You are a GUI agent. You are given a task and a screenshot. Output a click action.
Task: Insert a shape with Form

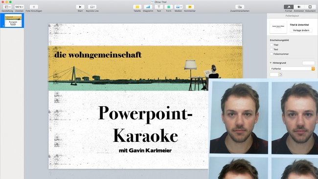click(168, 7)
